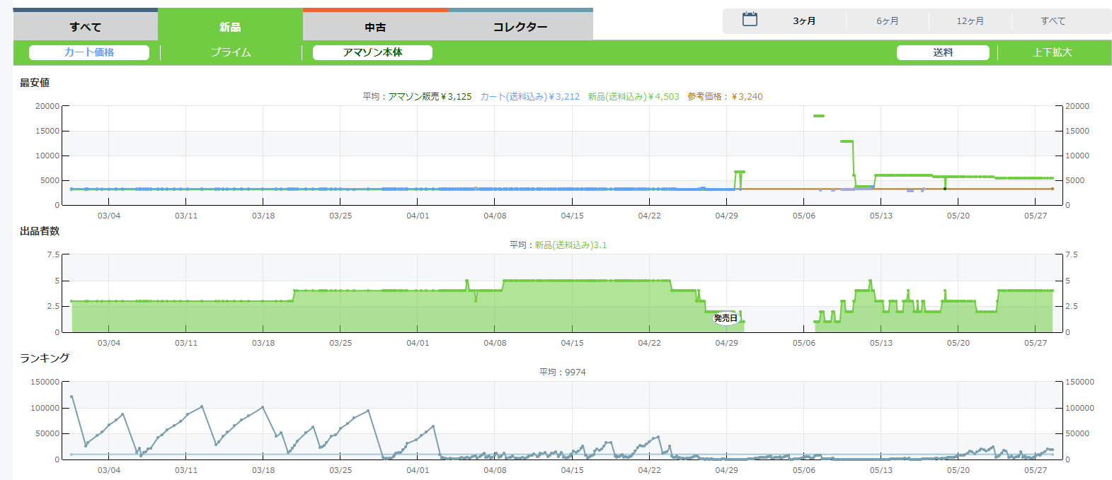1112x480 pixels.
Task: Select the 3ヶ月 time range
Action: 804,21
